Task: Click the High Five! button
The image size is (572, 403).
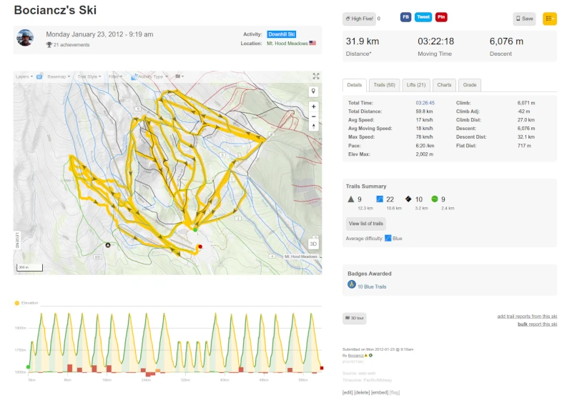Action: (x=360, y=19)
